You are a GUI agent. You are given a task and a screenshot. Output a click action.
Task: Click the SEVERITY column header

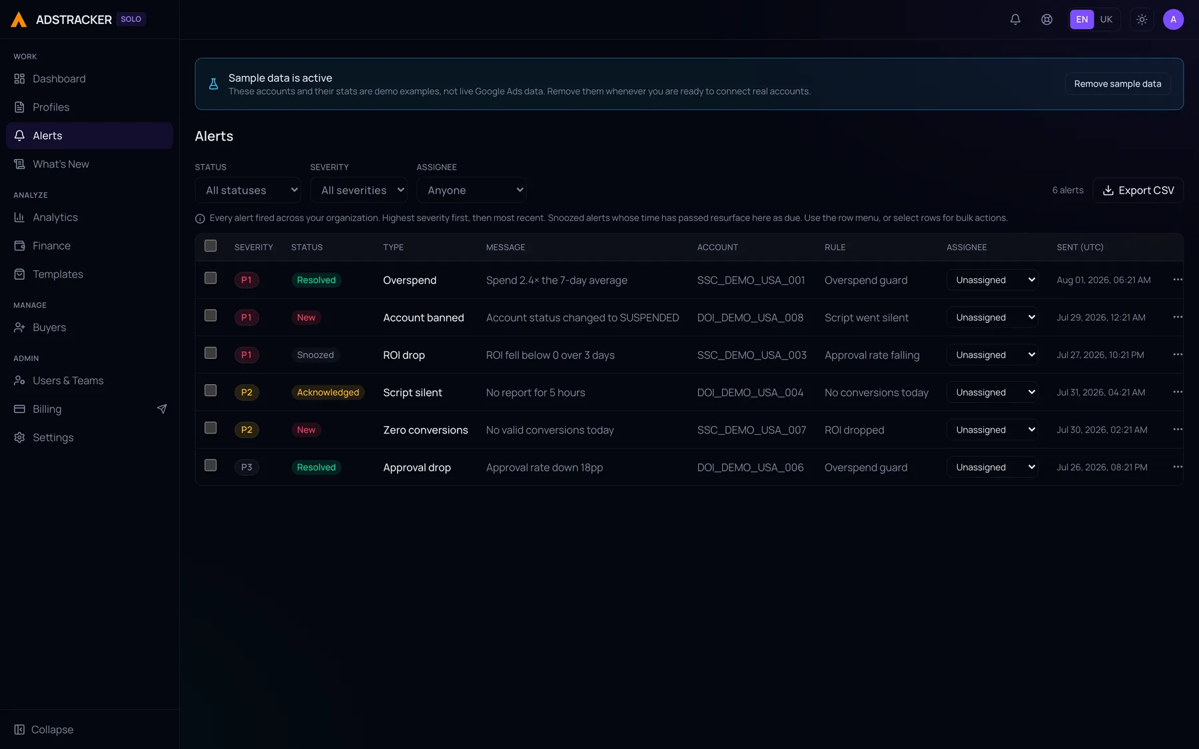click(x=254, y=247)
